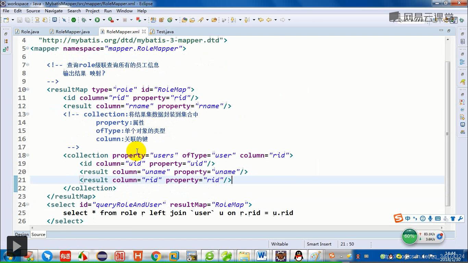Open the QQ penguin taskbar icon
The height and width of the screenshot is (263, 468).
299,256
